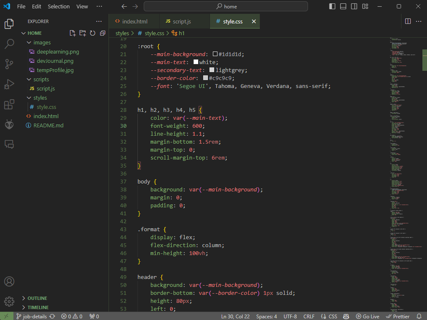Open the Search view in activity bar

9,44
